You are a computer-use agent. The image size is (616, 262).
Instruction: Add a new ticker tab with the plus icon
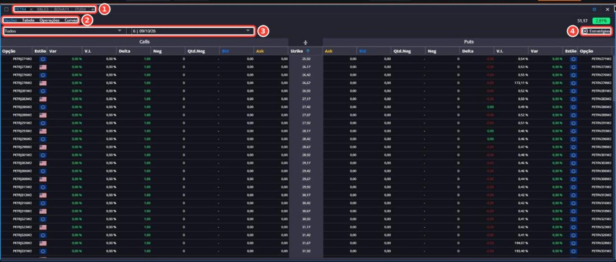(93, 9)
